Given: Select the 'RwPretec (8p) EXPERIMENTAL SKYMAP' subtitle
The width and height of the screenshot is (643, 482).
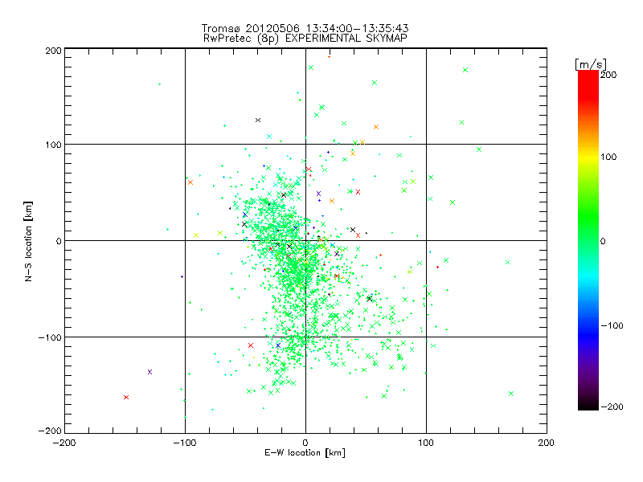Looking at the screenshot, I should click(x=305, y=39).
